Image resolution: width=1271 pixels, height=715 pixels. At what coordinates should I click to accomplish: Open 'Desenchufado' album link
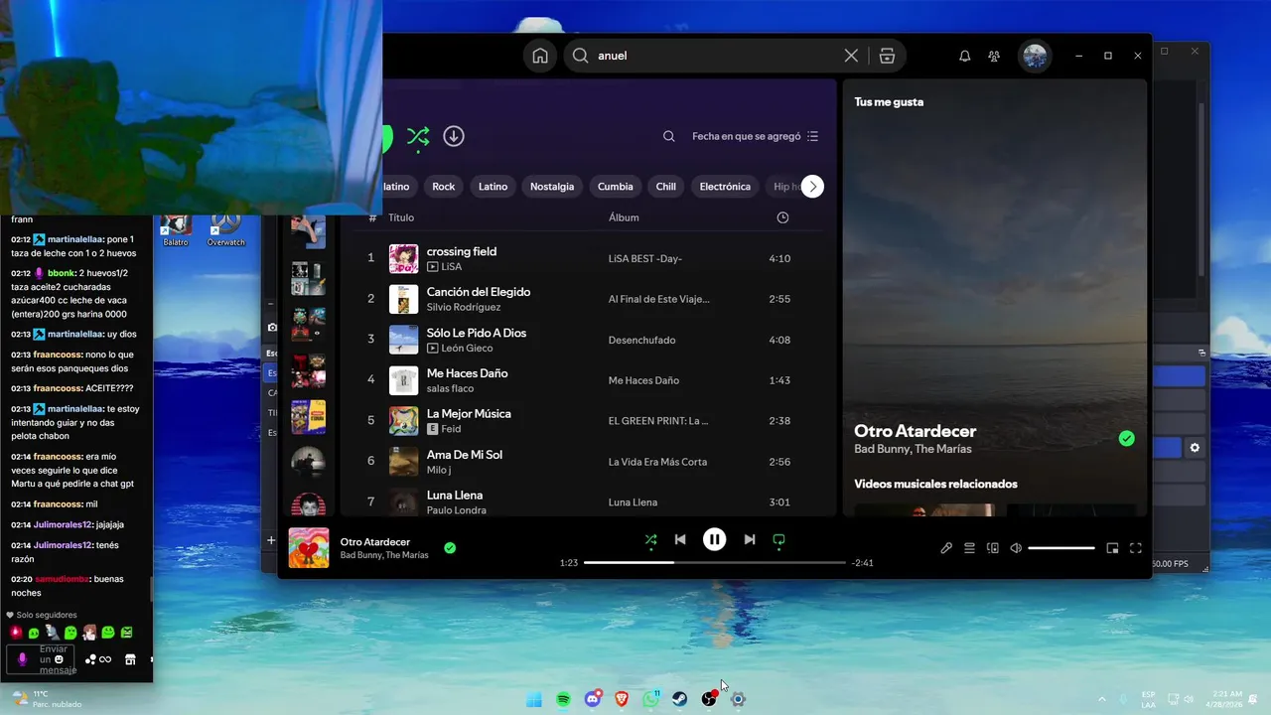coord(641,340)
